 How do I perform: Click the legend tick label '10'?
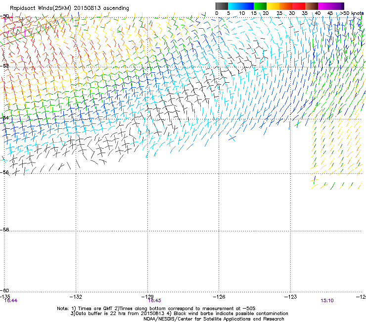click(242, 13)
